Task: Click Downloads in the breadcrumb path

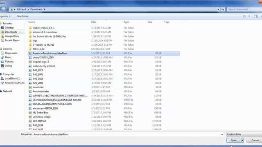Action: click(36, 9)
